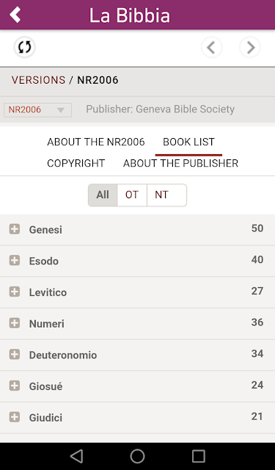
Task: Filter books by OT
Action: coord(132,195)
